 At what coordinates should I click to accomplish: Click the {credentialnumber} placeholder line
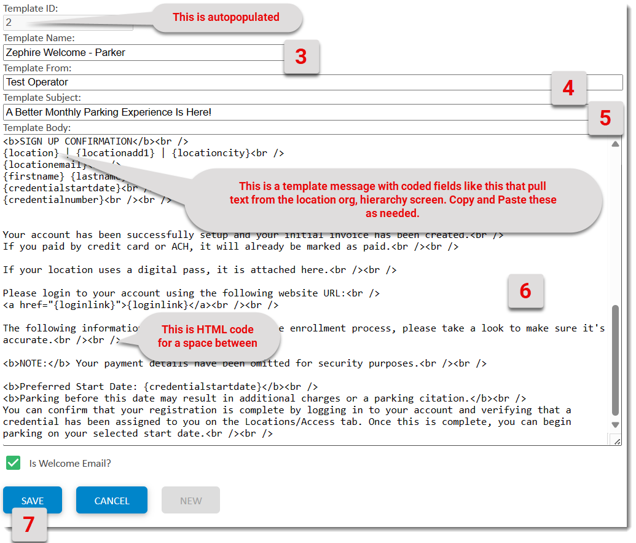point(87,200)
